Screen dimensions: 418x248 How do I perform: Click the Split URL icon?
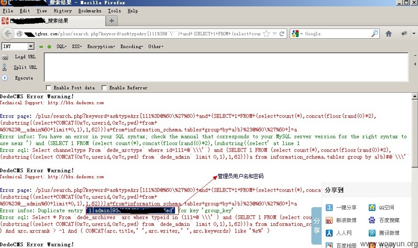(5, 67)
